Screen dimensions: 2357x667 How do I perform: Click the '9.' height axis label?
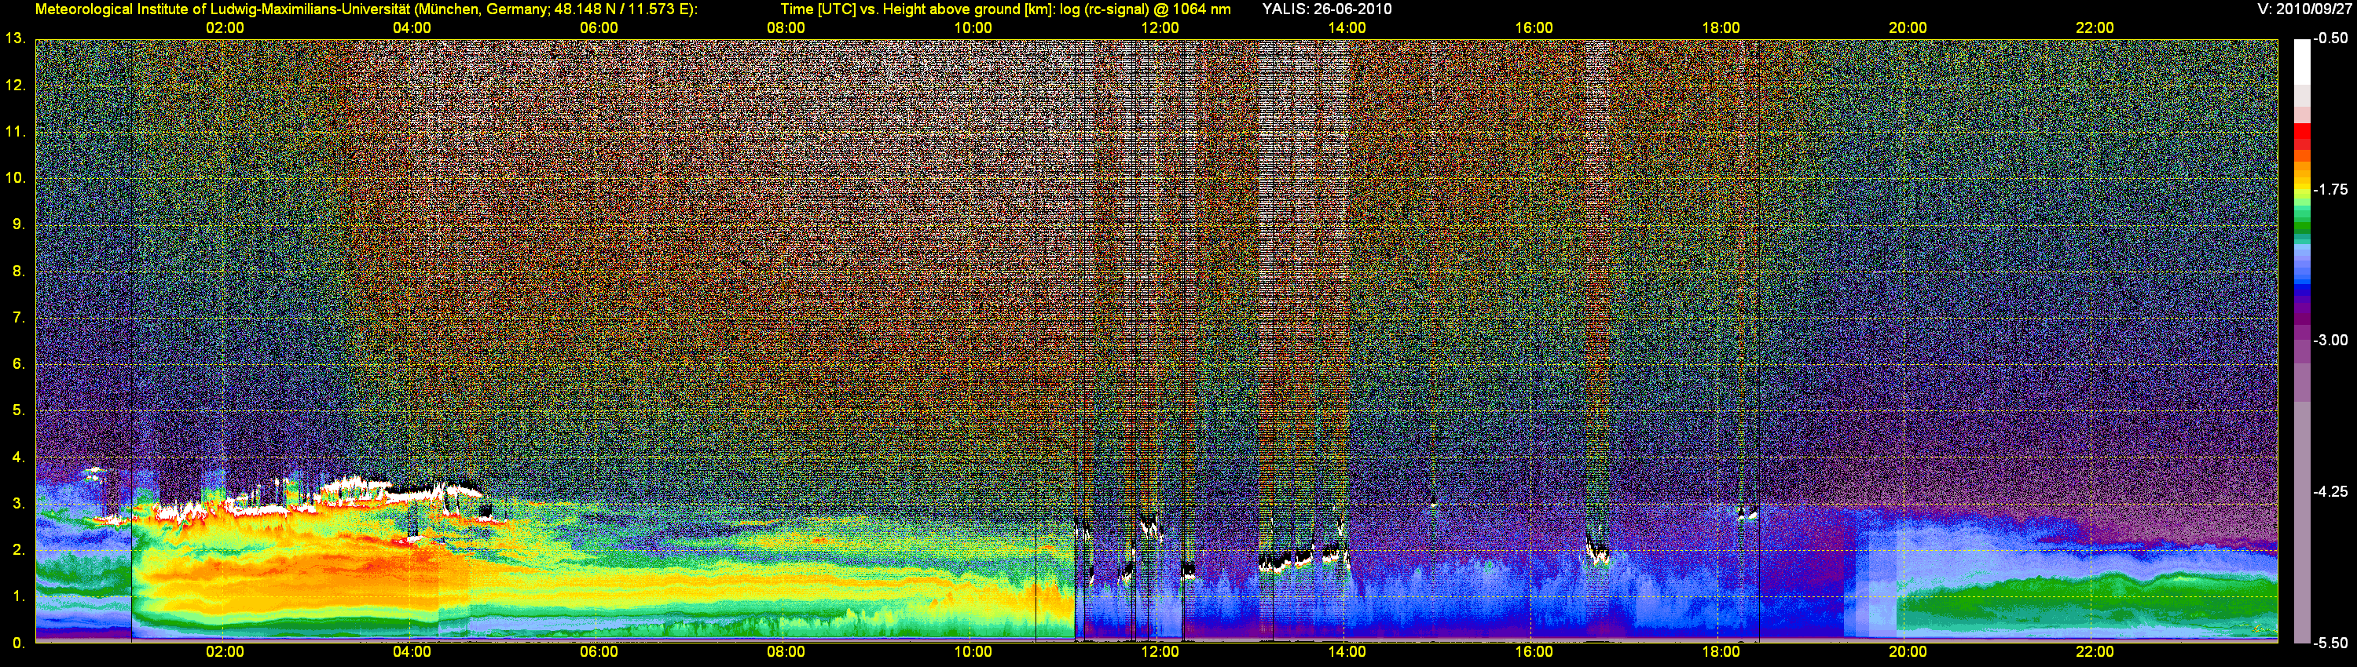click(18, 224)
